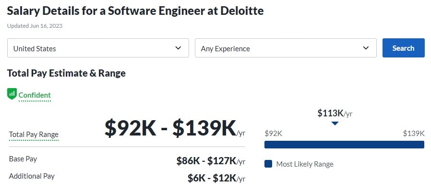
Task: Click the green Confident shield icon
Action: tap(12, 94)
